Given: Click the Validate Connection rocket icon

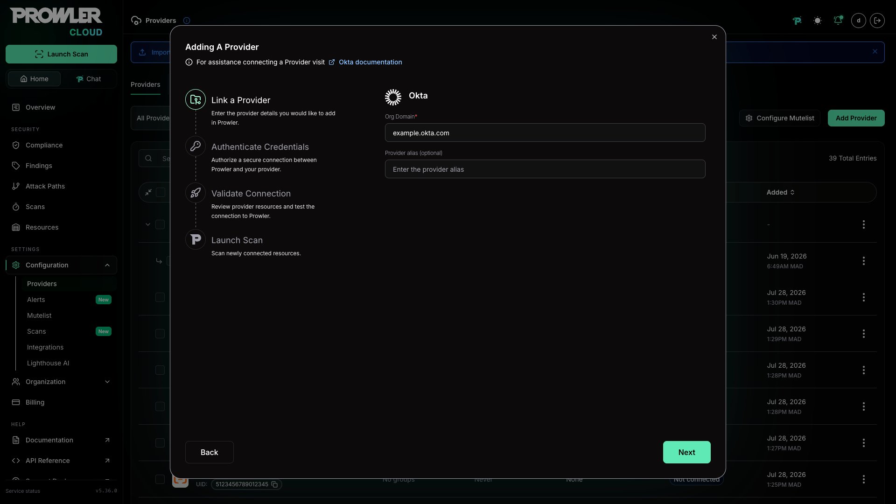Looking at the screenshot, I should point(196,193).
